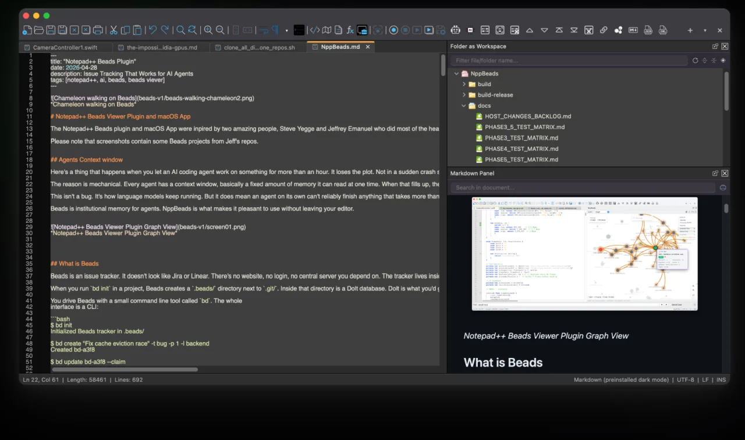
Task: Expand the build-release folder
Action: click(x=464, y=95)
